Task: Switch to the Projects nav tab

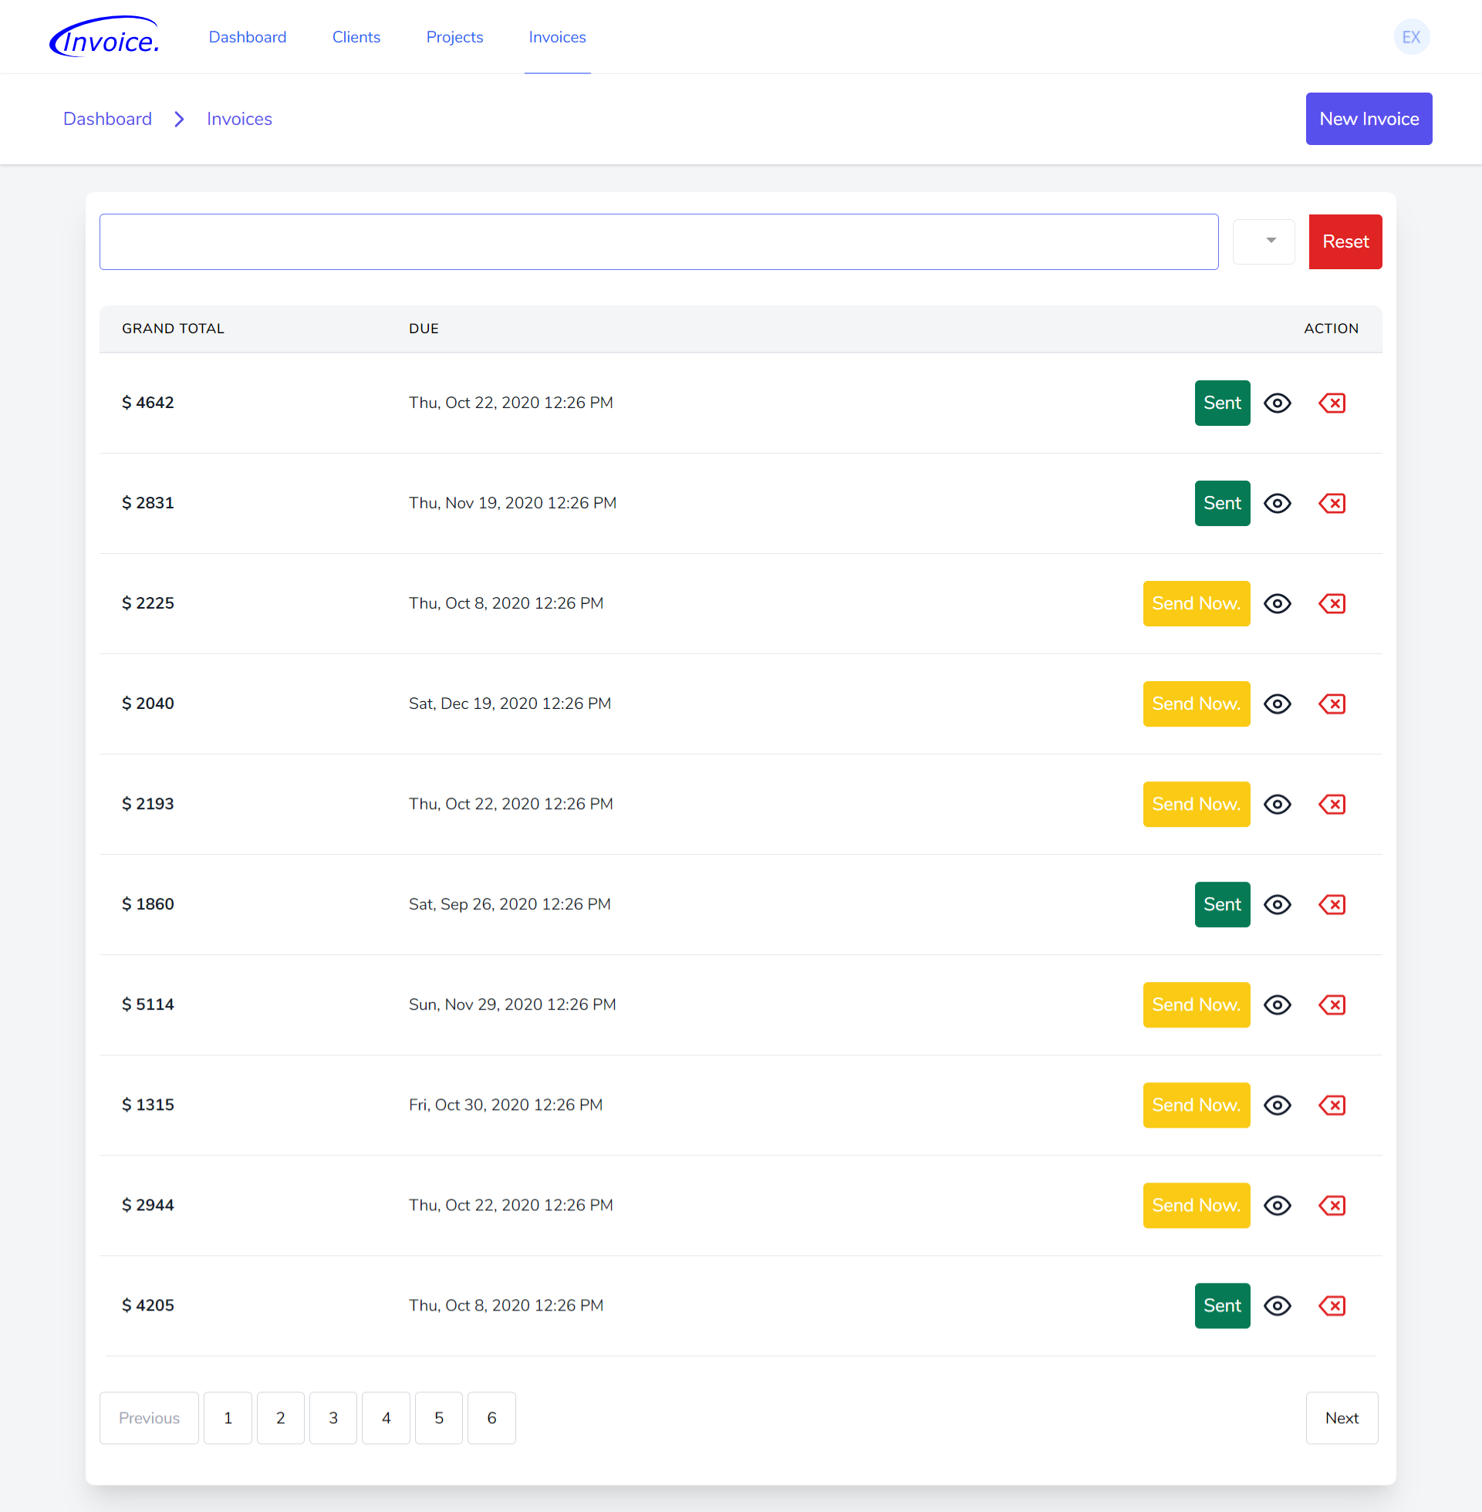Action: coord(454,37)
